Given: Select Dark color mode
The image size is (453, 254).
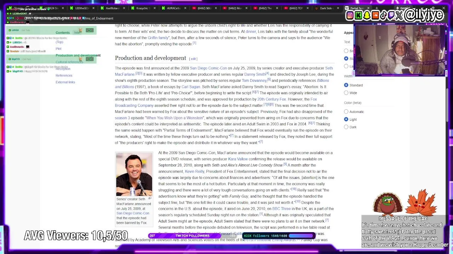Looking at the screenshot, I should pos(346,127).
